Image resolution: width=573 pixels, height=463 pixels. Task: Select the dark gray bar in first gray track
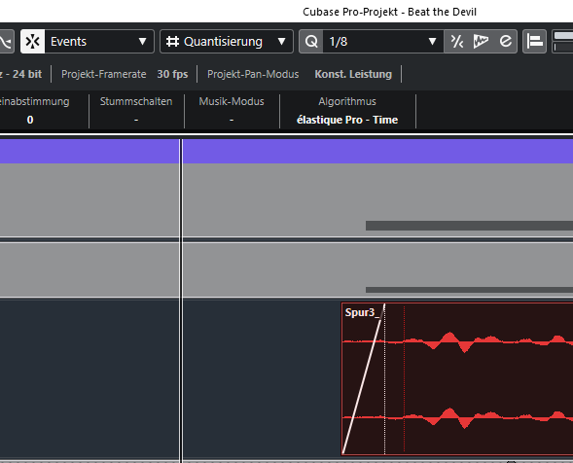(469, 226)
